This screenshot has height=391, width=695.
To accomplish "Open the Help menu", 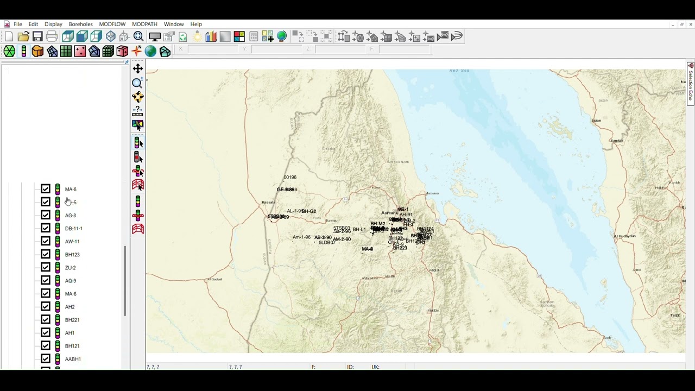I will [x=196, y=24].
